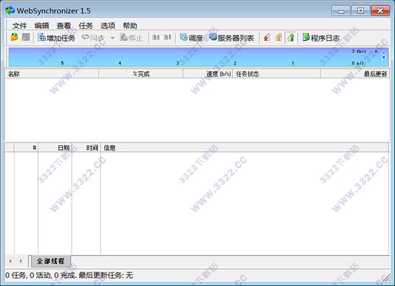Viewport: 395px width, 286px height.
Task: Click the A auto-scale label in graph
Action: coord(376,51)
